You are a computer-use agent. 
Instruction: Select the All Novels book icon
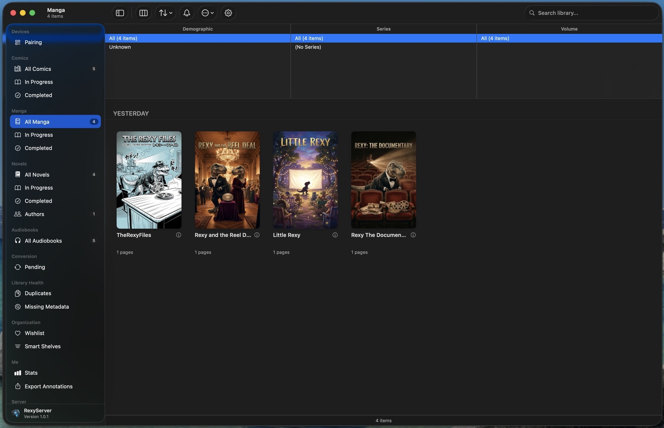(x=17, y=175)
